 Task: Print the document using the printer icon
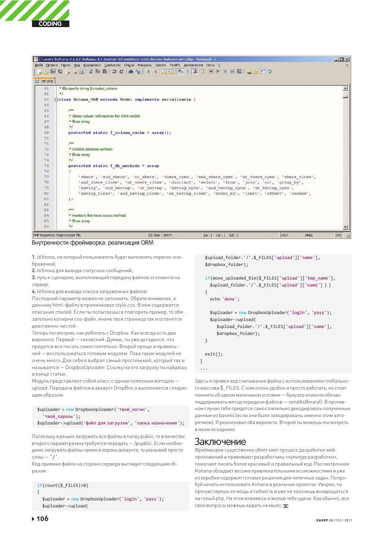tap(81, 72)
